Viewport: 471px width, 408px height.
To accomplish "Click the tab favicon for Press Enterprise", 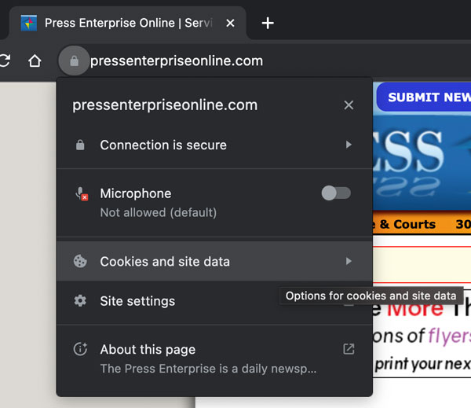I will click(29, 23).
